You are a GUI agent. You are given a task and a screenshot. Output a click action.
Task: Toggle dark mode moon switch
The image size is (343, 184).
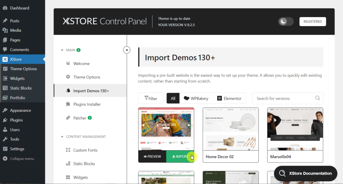click(286, 21)
